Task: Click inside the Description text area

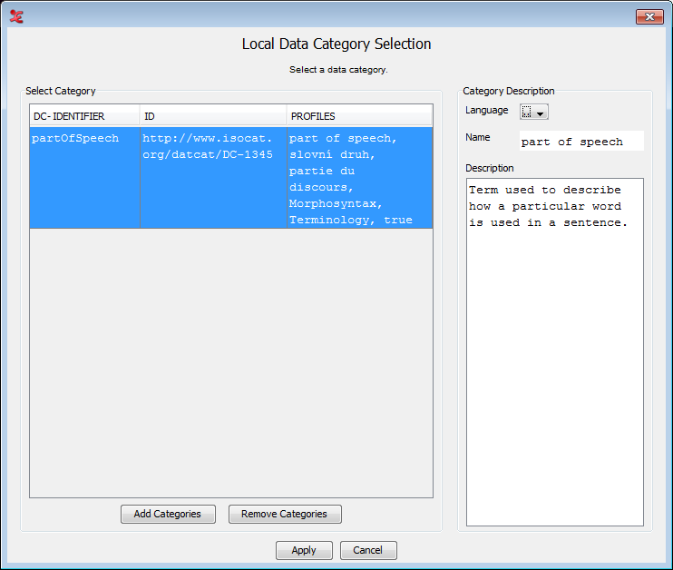Action: coord(553,363)
